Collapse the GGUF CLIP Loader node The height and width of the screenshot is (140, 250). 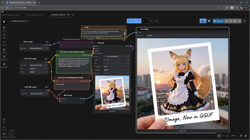[22, 59]
